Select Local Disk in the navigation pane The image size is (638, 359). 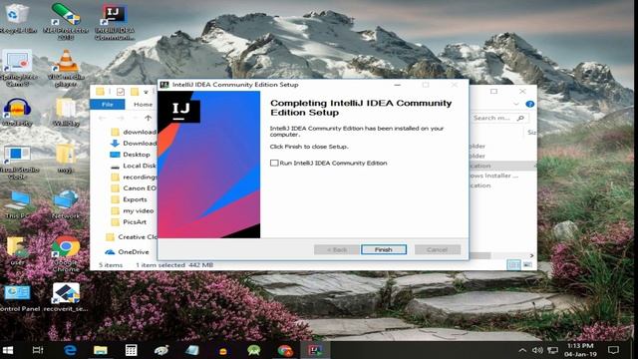point(134,166)
